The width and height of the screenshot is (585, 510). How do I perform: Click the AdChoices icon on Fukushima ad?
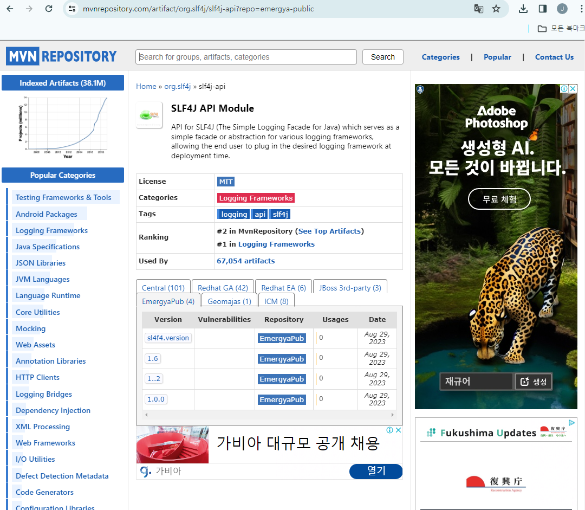571,423
